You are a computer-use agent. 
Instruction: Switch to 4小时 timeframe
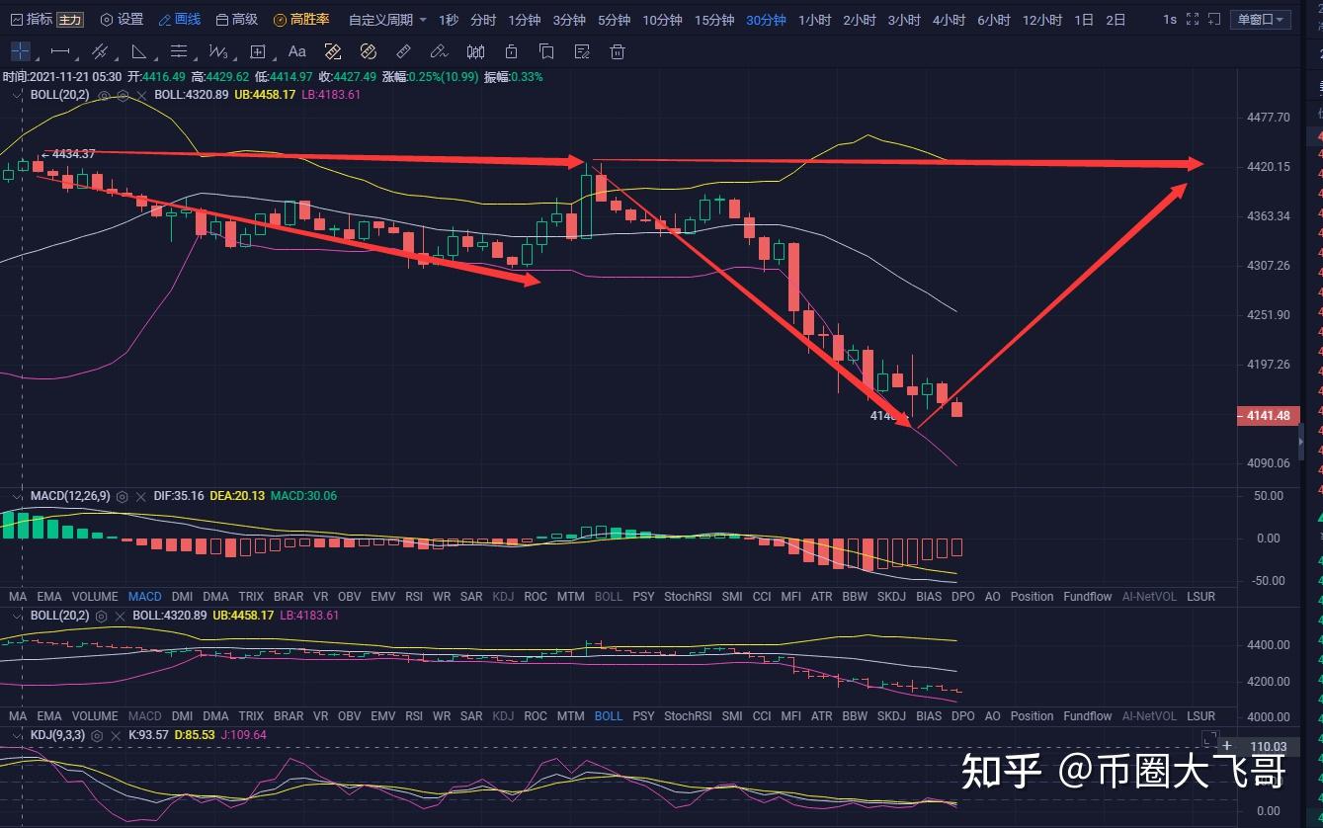tap(949, 20)
